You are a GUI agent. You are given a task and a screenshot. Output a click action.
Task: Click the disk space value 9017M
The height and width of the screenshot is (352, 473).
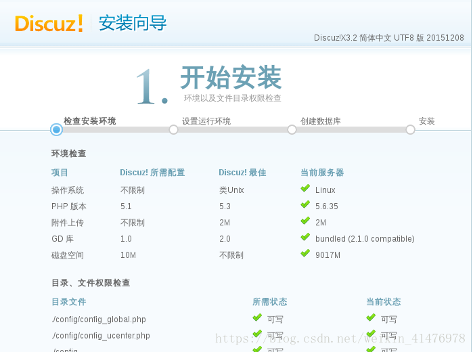[328, 255]
